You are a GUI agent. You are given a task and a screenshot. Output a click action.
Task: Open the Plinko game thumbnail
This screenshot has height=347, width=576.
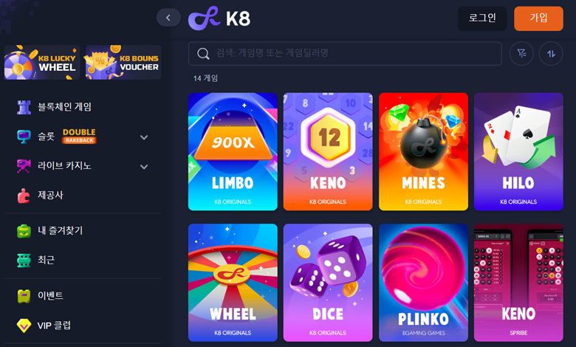(x=423, y=283)
